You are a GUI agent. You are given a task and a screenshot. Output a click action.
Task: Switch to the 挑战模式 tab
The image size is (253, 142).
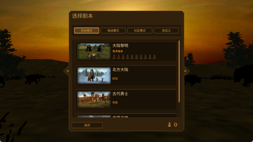[113, 30]
